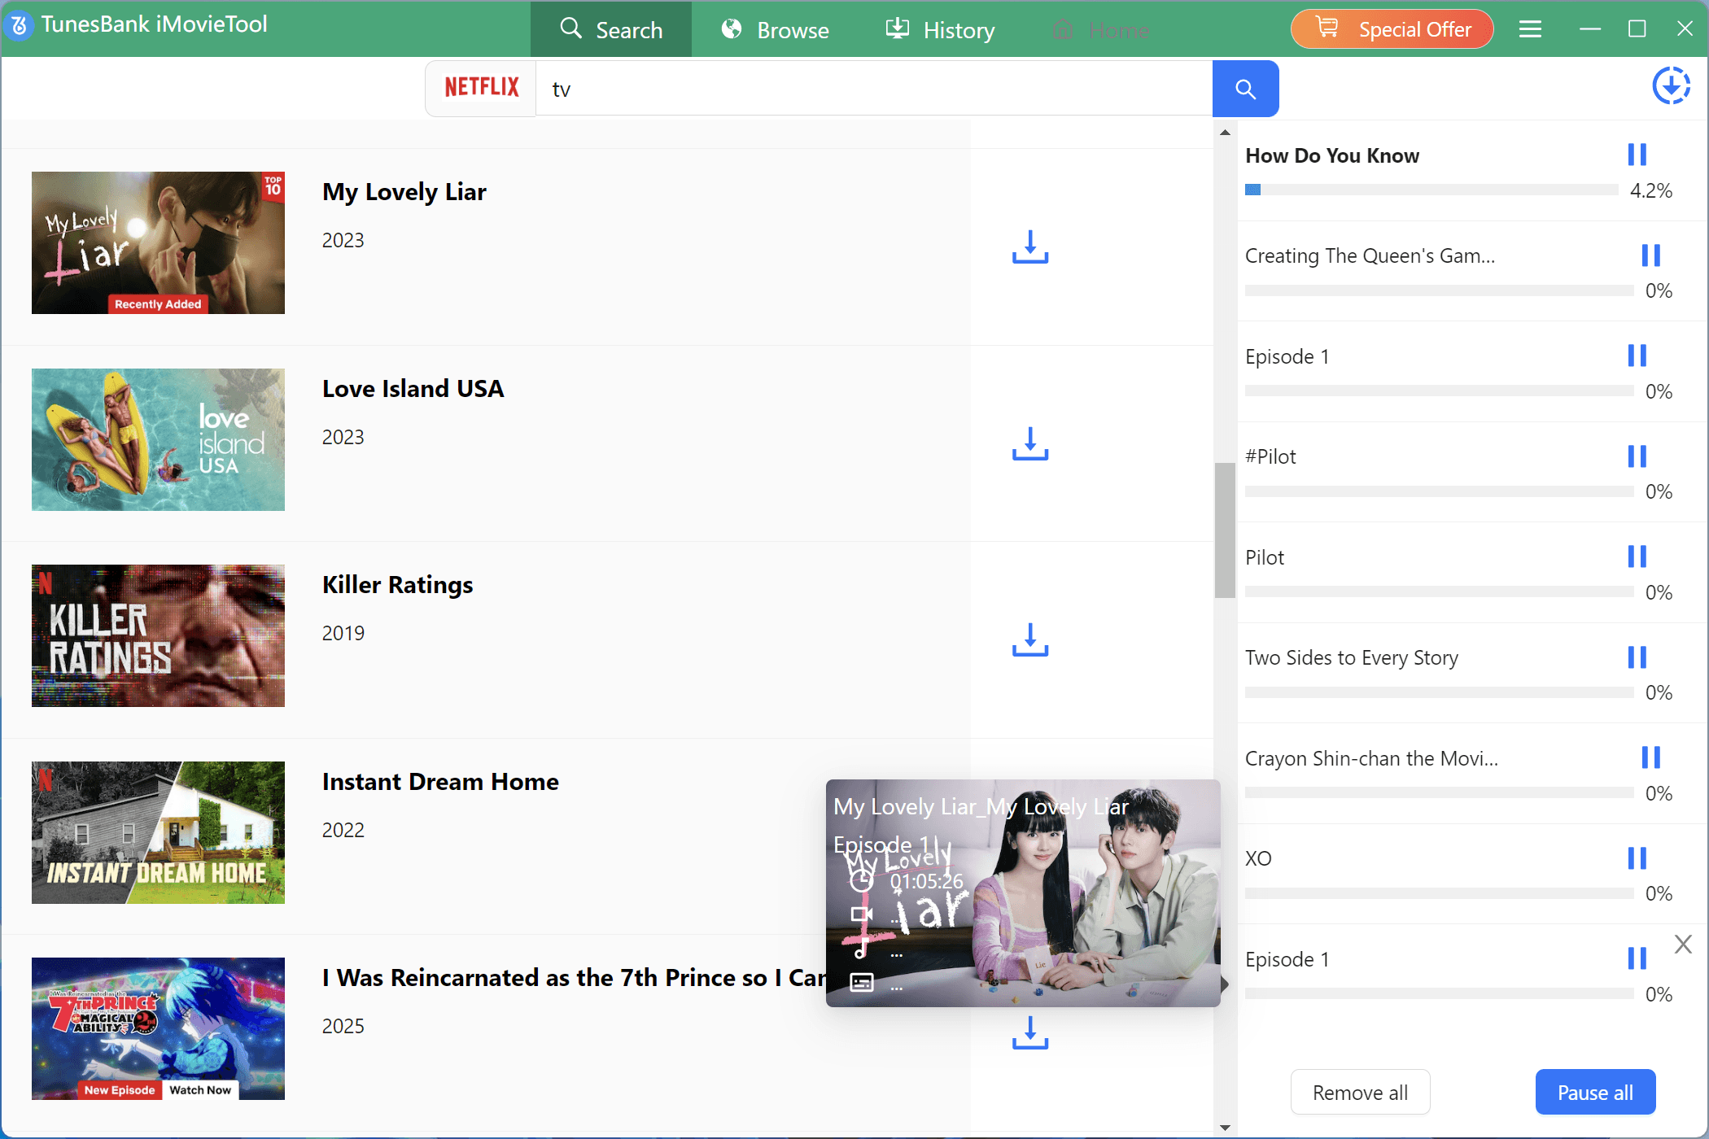Image resolution: width=1709 pixels, height=1139 pixels.
Task: Open My Lovely Liar thumbnail
Action: coord(158,242)
